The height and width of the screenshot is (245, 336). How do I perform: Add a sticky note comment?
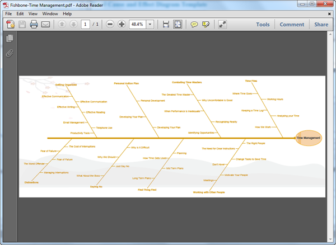(194, 25)
